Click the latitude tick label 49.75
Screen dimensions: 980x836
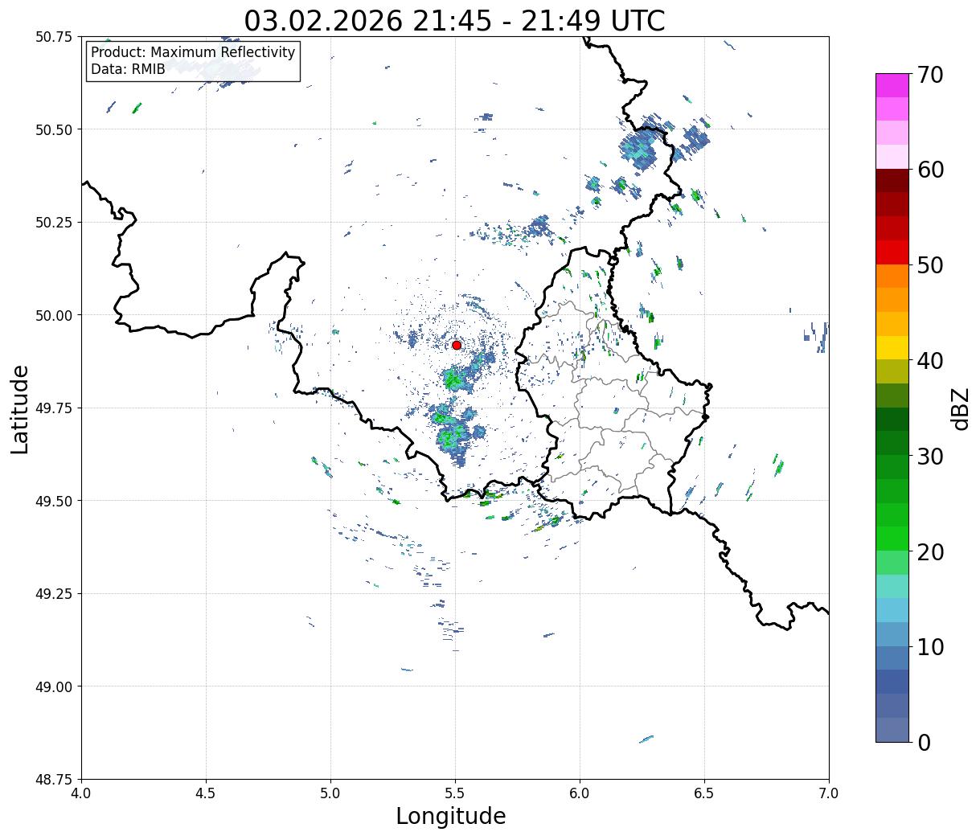coord(54,408)
